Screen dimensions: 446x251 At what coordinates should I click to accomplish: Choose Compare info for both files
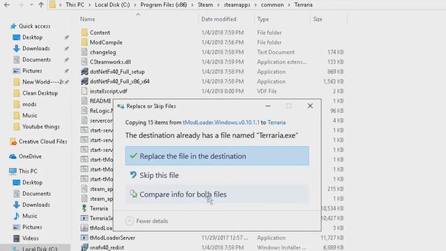tap(217, 195)
